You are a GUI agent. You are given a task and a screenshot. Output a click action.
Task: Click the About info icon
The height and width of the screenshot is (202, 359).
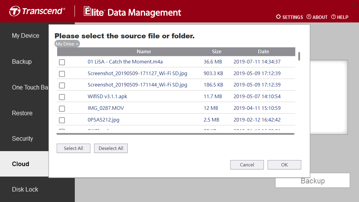(309, 17)
